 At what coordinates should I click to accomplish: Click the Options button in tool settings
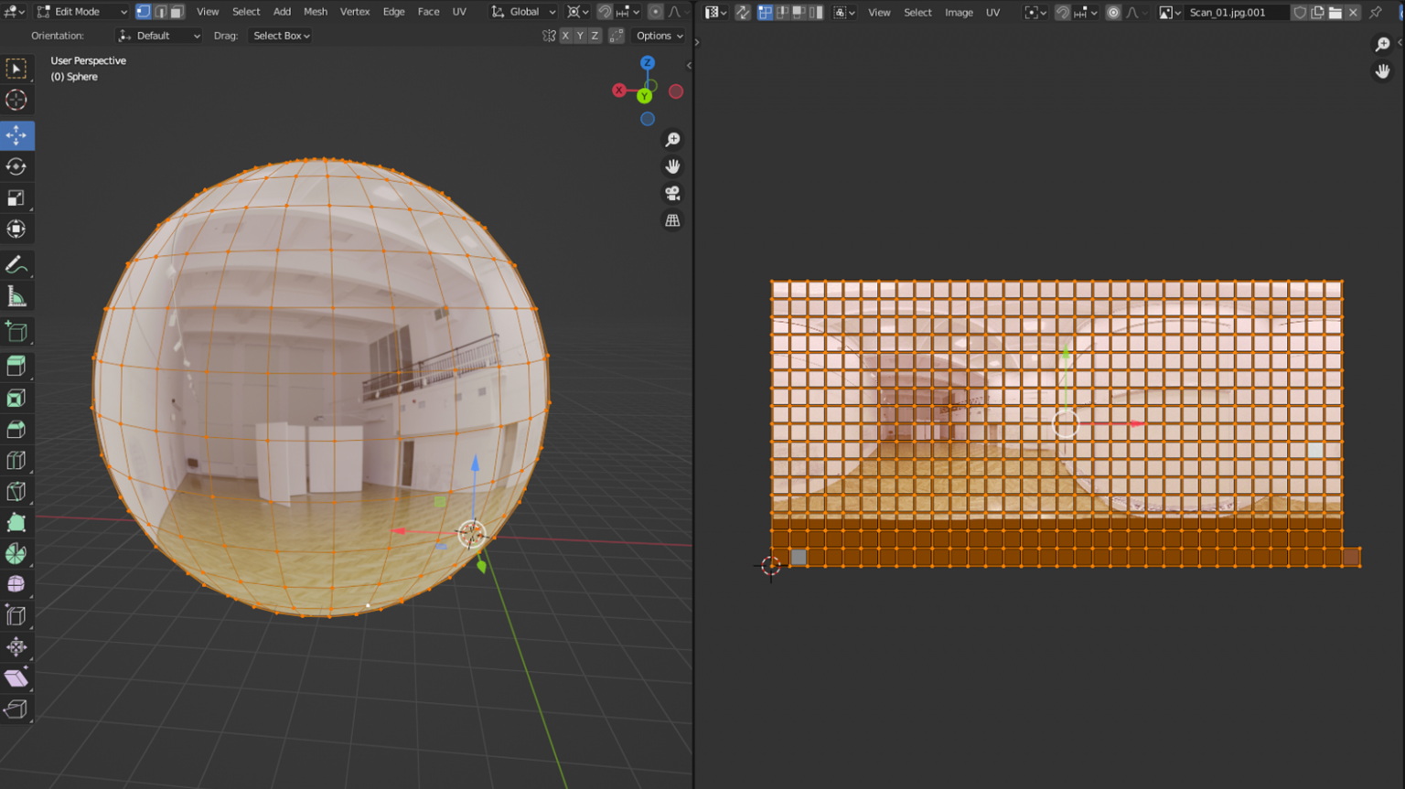(x=660, y=36)
